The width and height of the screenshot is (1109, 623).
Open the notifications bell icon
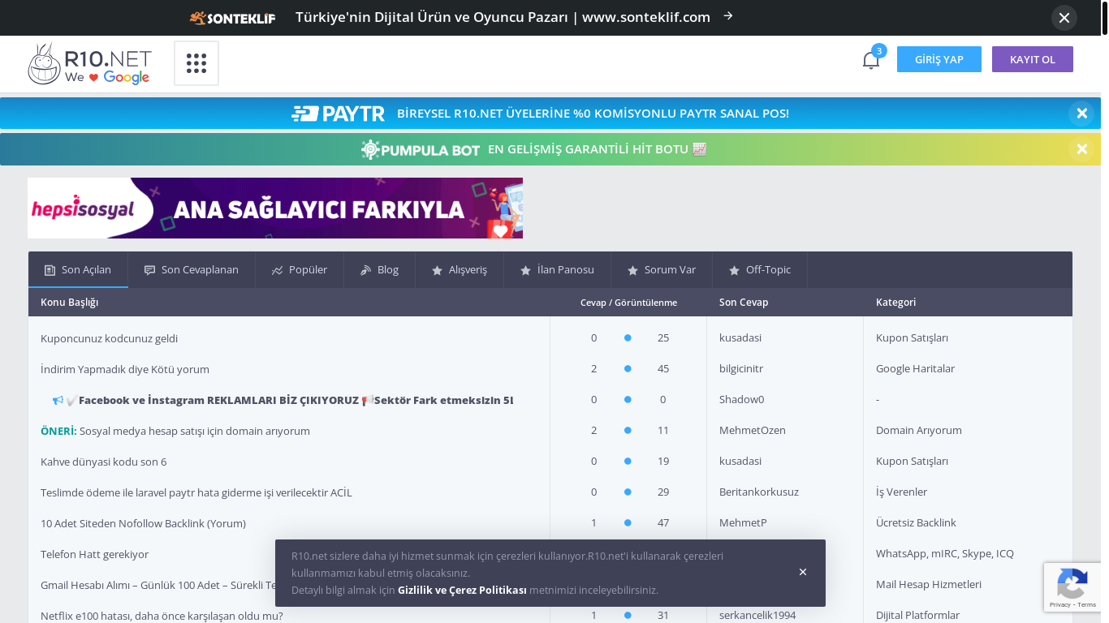click(871, 60)
